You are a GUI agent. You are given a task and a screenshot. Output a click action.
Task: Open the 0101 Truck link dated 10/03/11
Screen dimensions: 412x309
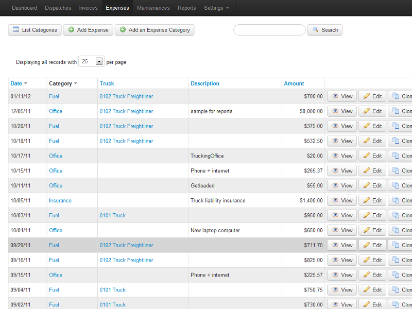coord(113,215)
